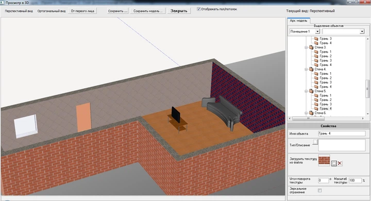The image size is (371, 201).
Task: Click the tree vertical scrollbar thumb
Action: point(367,89)
